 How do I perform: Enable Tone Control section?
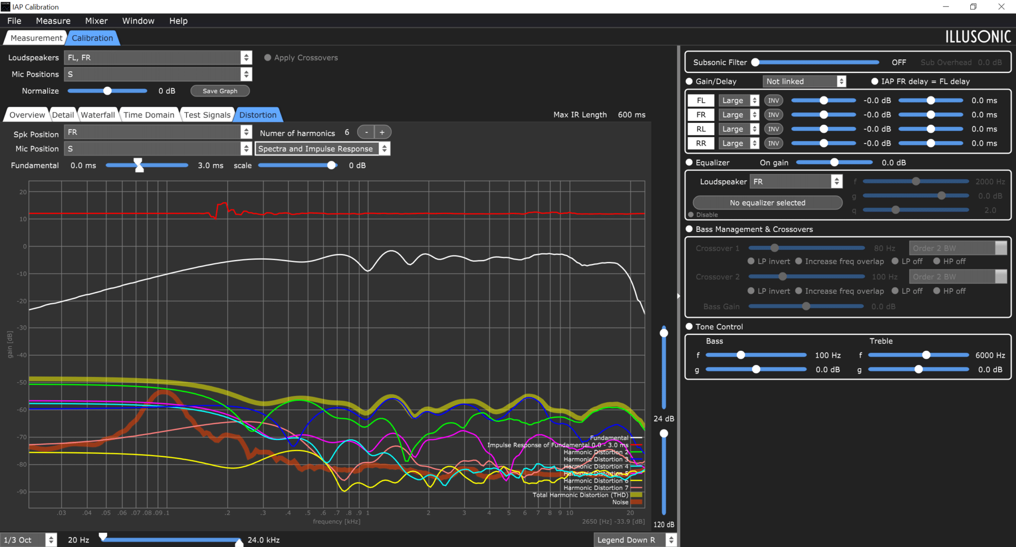click(689, 327)
